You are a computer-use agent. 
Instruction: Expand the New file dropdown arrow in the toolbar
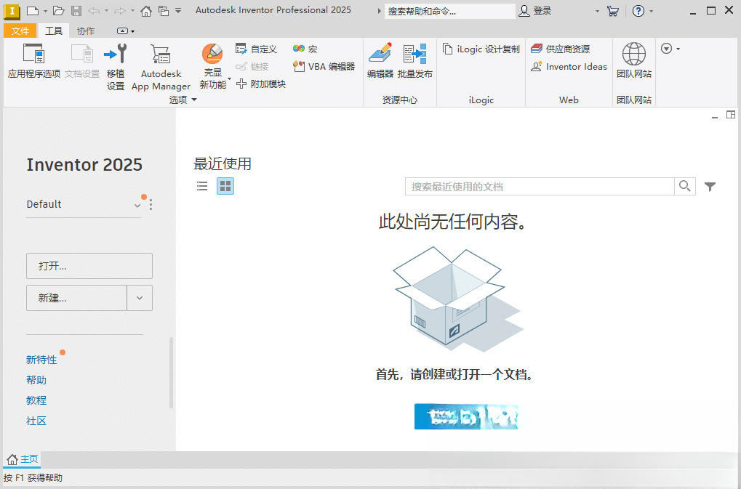tap(45, 11)
